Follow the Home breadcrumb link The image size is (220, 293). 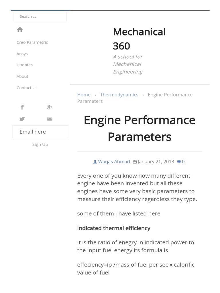pos(84,95)
